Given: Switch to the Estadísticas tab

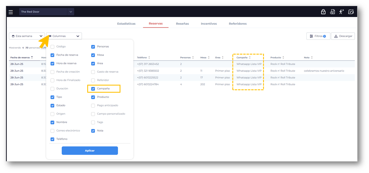Looking at the screenshot, I should click(126, 24).
